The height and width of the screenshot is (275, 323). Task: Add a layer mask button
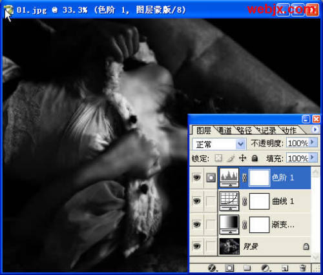(229, 268)
